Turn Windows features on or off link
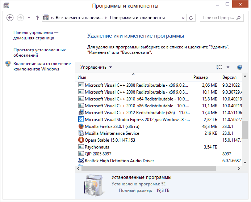The image size is (251, 202). click(42, 66)
